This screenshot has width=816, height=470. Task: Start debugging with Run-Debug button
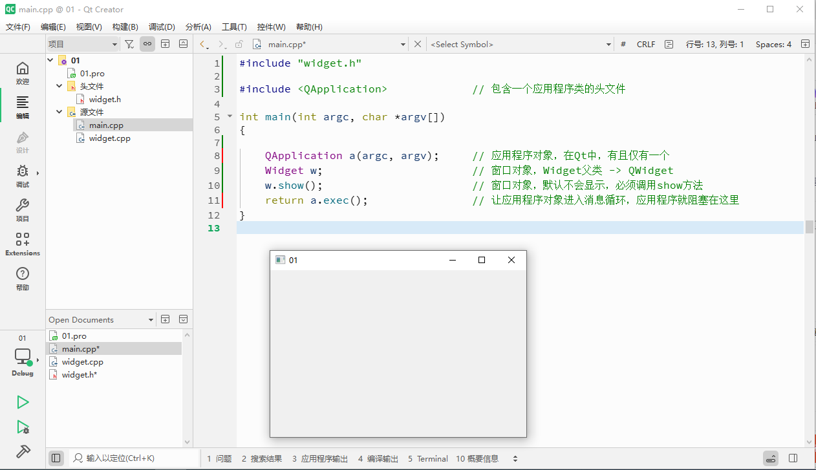tap(23, 427)
